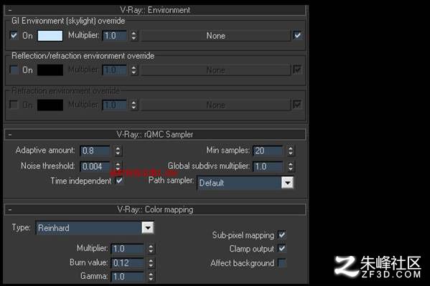Screen dimensions: 430x286
Task: Open Refraction environment override color swatch
Action: pos(50,105)
